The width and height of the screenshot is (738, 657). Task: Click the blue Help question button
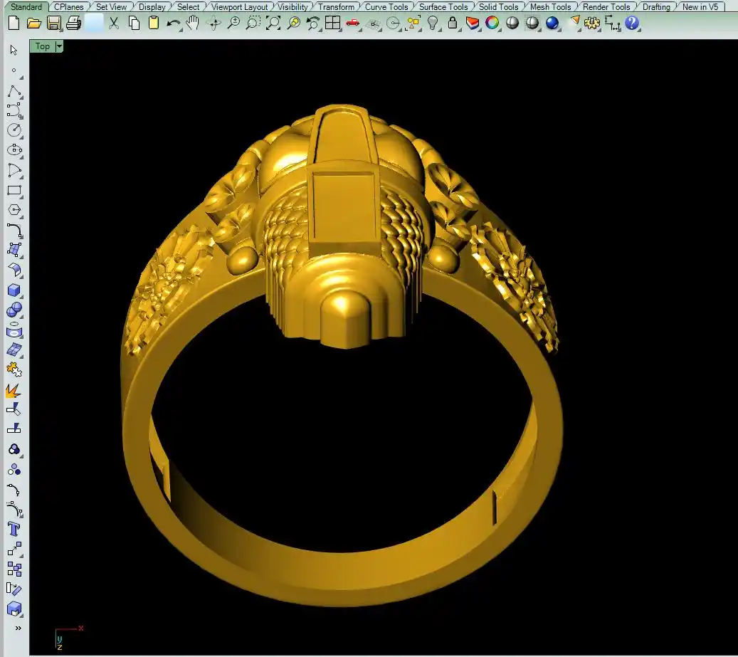(x=632, y=23)
